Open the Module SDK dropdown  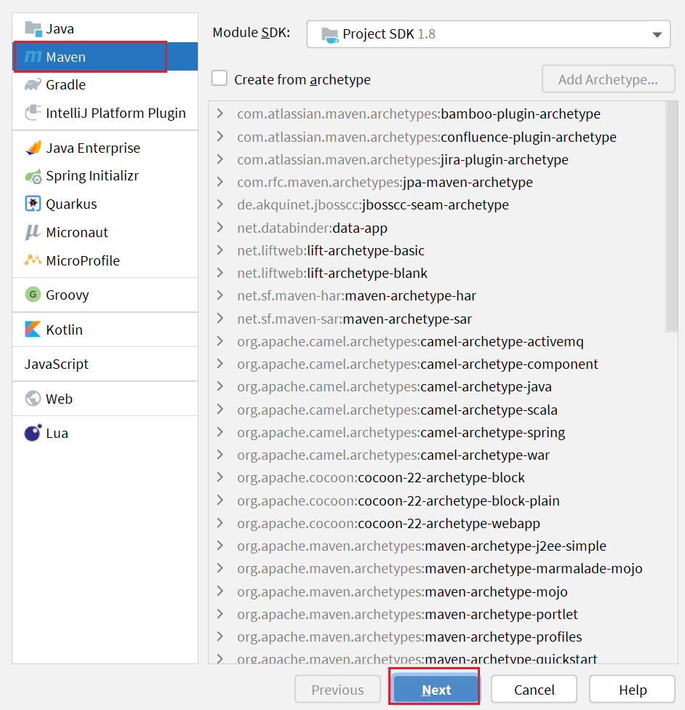pos(489,34)
